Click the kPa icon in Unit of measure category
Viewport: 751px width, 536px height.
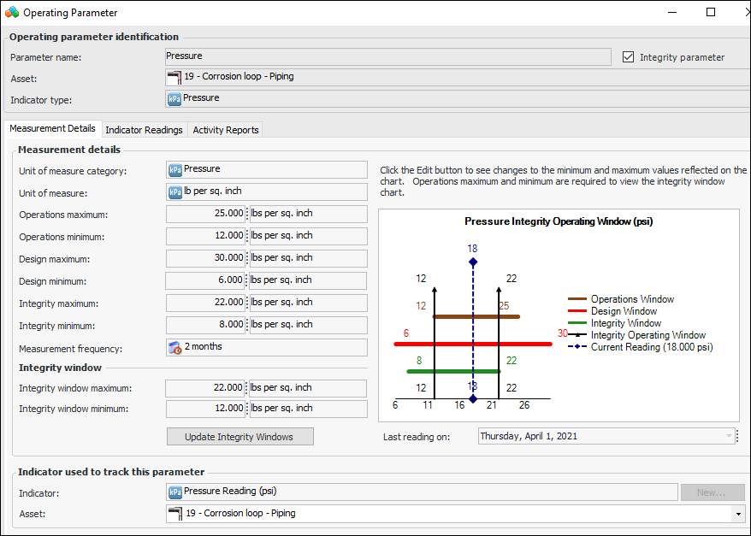[175, 170]
